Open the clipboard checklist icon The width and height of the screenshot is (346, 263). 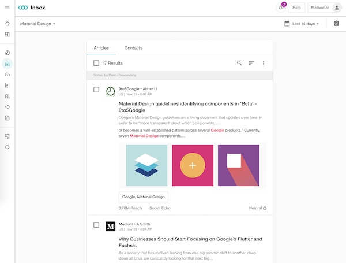(x=336, y=23)
